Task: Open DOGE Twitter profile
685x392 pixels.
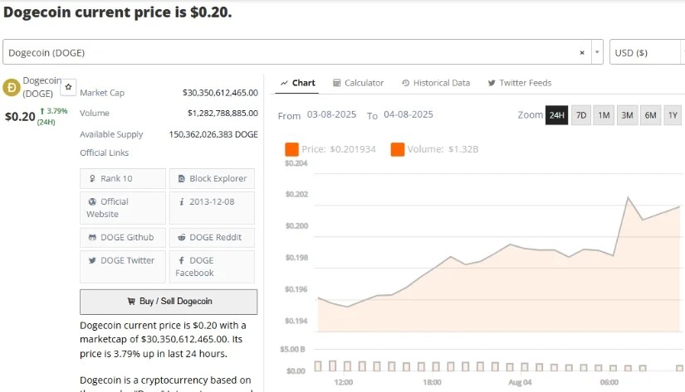Action: 121,260
